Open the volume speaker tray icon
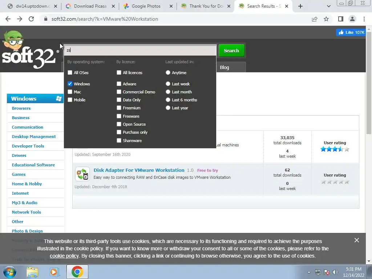Screen dimensions: 372x279 coord(335,272)
